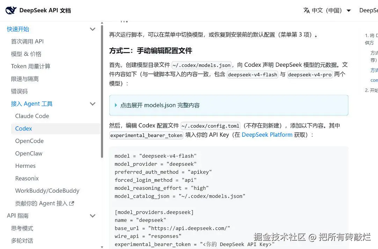This screenshot has width=378, height=249.
Task: Click code line preferred_auth_method = "apikey"
Action: coord(163,172)
